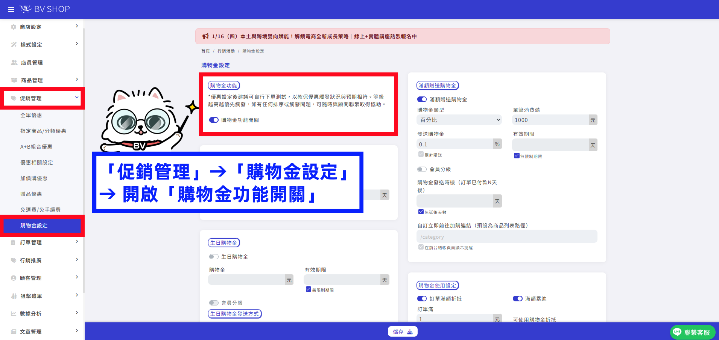The width and height of the screenshot is (719, 340).
Task: Click the 訂單管理 clipboard icon
Action: click(13, 242)
